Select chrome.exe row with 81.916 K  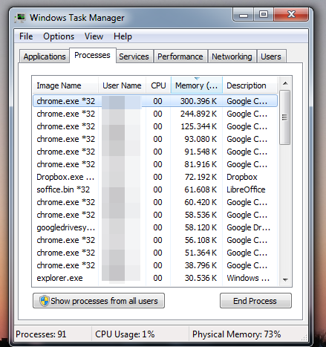pyautogui.click(x=155, y=164)
